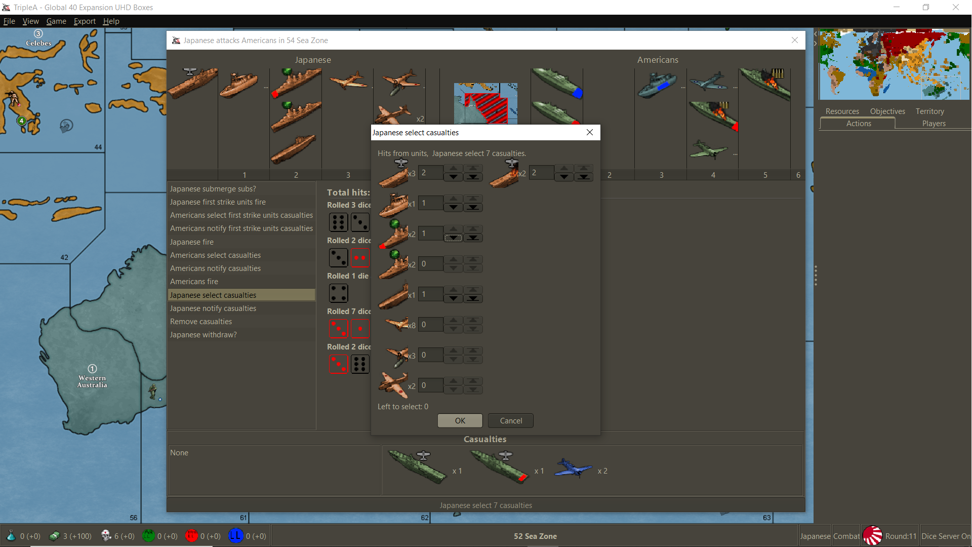The height and width of the screenshot is (547, 972).
Task: Open the Game menu
Action: [x=56, y=21]
